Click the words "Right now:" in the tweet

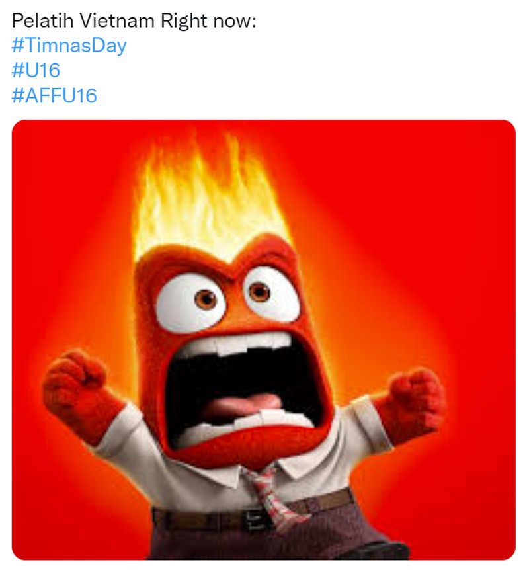pos(208,20)
